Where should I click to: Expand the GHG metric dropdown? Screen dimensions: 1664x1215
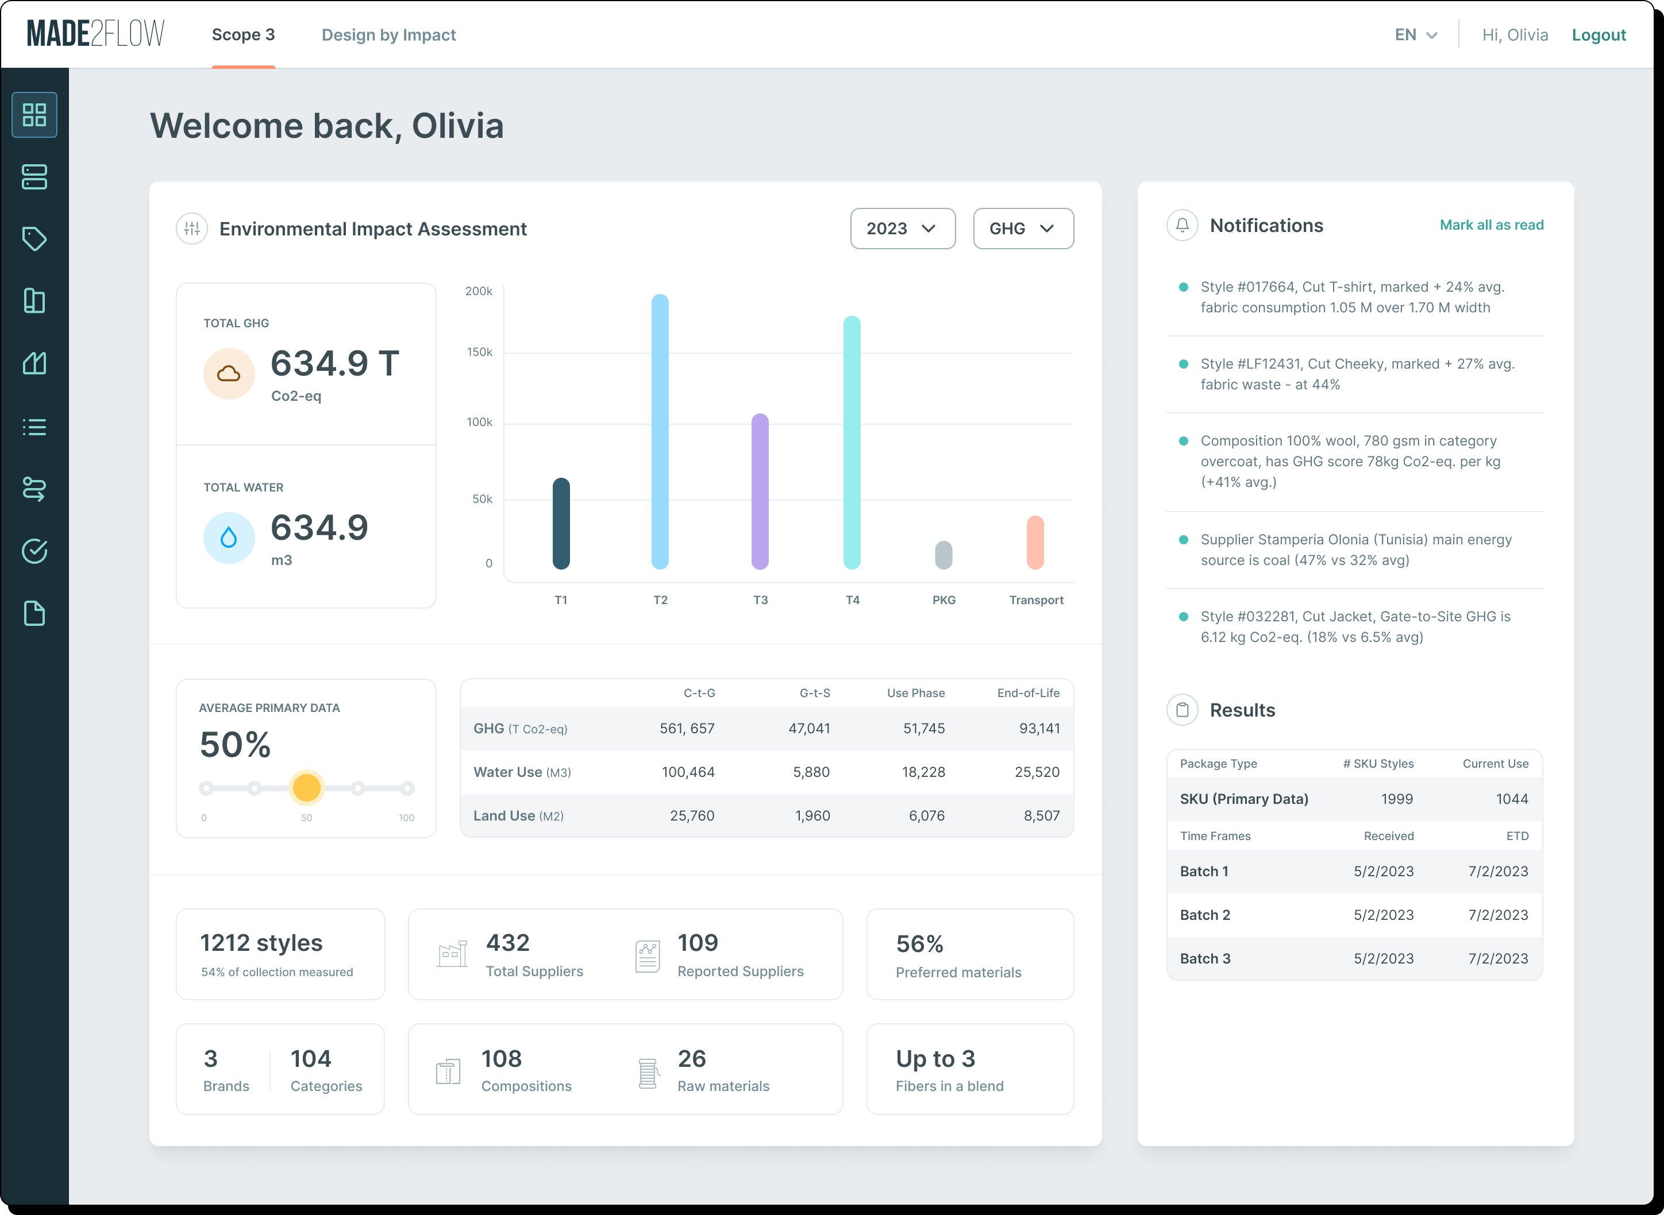tap(1022, 229)
